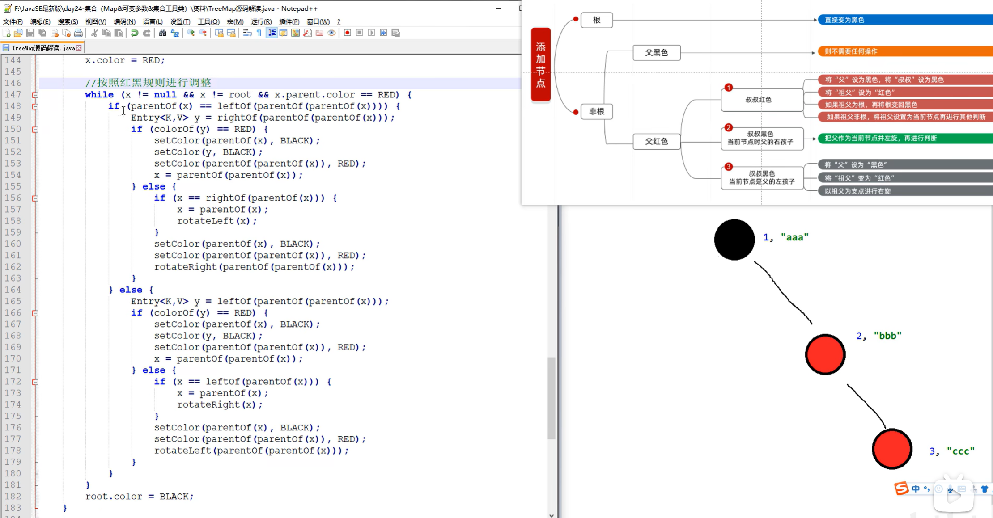Click the Find binoculars icon
This screenshot has width=993, height=518.
(x=162, y=33)
